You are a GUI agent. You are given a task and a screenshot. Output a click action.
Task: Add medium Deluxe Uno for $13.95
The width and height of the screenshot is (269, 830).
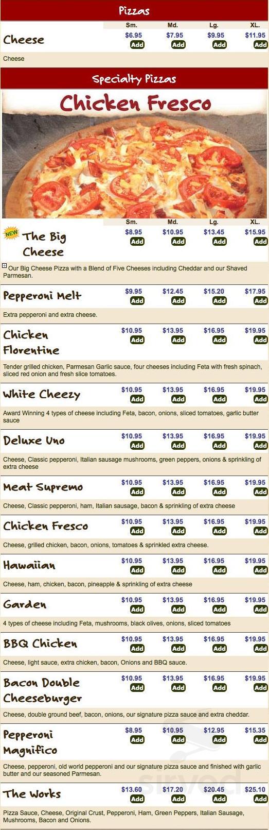click(178, 446)
